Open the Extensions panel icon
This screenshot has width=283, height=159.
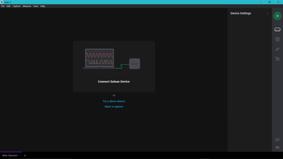coord(277,59)
